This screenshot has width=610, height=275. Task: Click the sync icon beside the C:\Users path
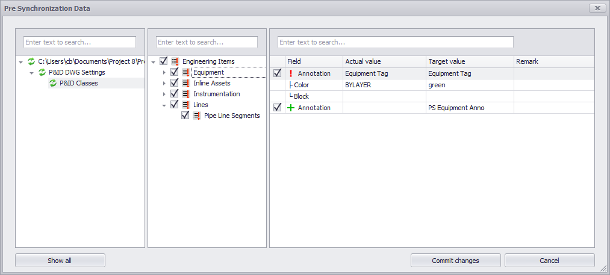(31, 61)
